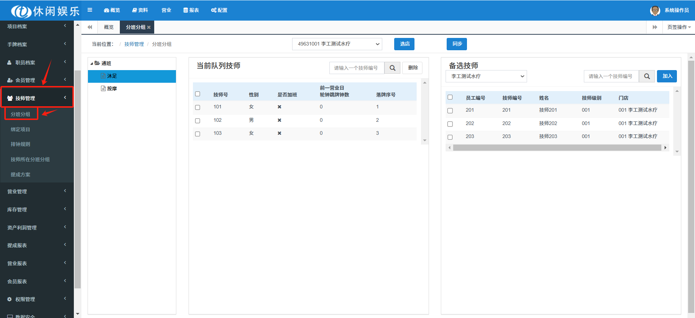Open the 李工测试水疗 dropdown in candidate panel
This screenshot has width=695, height=318.
486,76
